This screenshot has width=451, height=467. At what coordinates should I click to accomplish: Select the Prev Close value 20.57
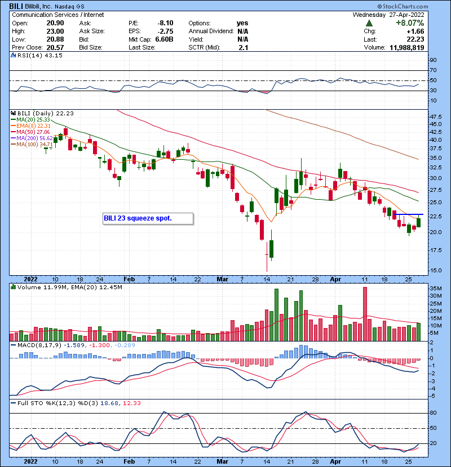coord(55,47)
